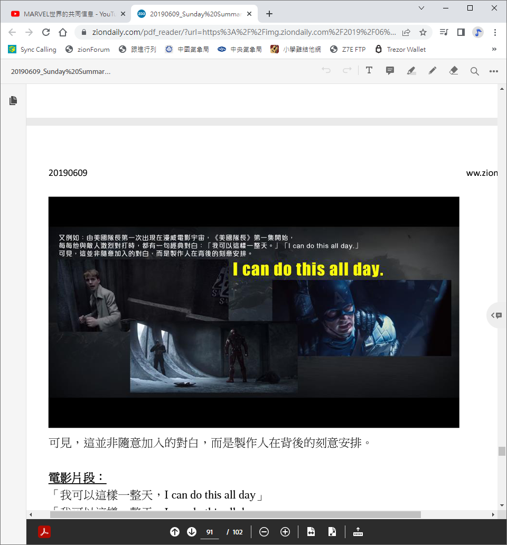
Task: Select the 20190609_Sunday Summary tab
Action: click(x=194, y=14)
